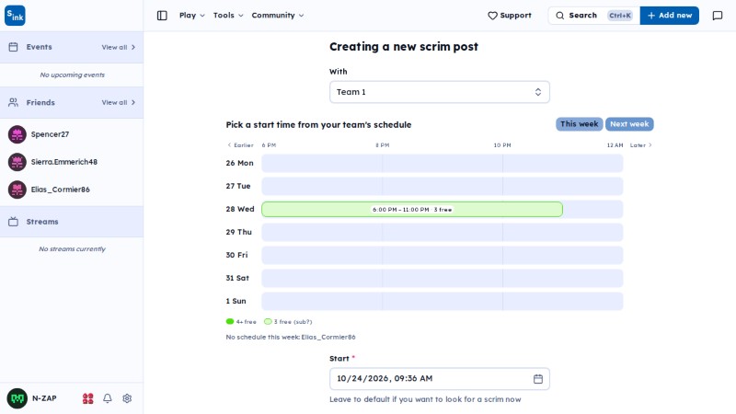Screen dimensions: 736x414
Task: Click the 26 Mon schedule row
Action: [443, 164]
